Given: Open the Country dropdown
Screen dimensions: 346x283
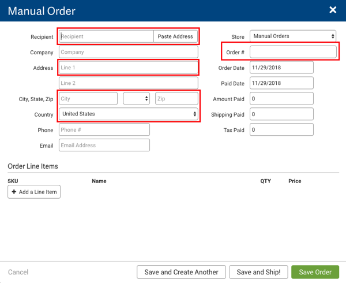Looking at the screenshot, I should [129, 114].
